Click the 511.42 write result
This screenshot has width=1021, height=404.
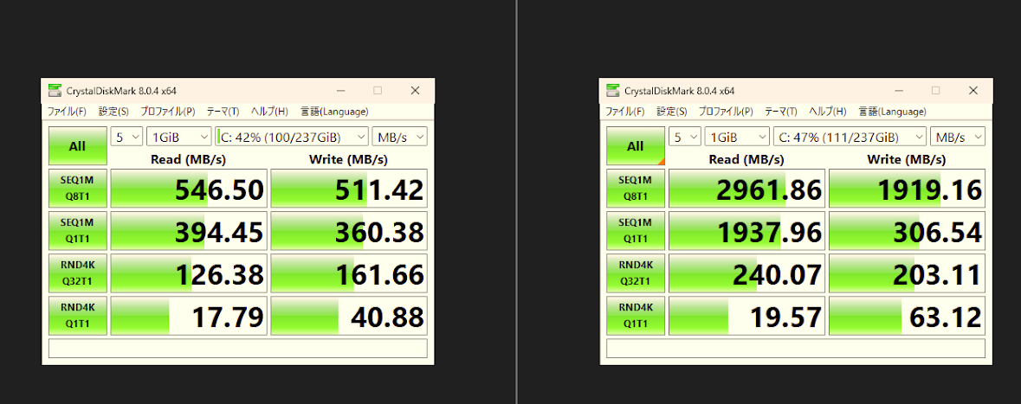tap(349, 189)
